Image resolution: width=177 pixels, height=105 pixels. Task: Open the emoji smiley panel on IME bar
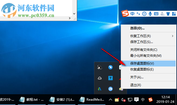144,14
